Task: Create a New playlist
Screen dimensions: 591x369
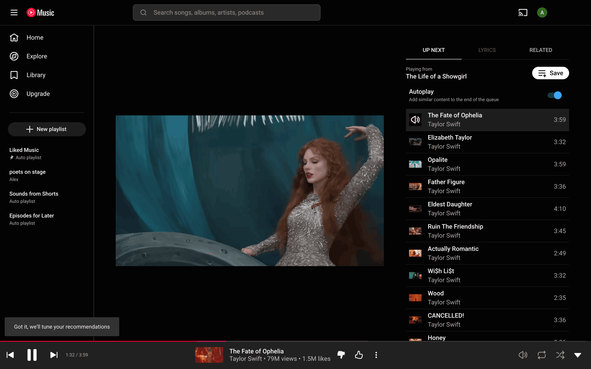Action: pyautogui.click(x=47, y=129)
